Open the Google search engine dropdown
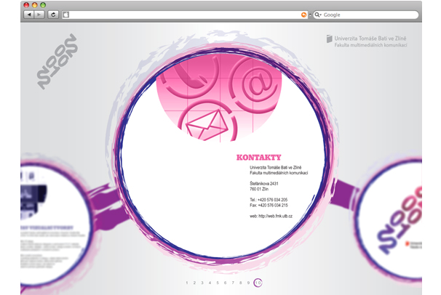441x295 pixels. [x=318, y=15]
